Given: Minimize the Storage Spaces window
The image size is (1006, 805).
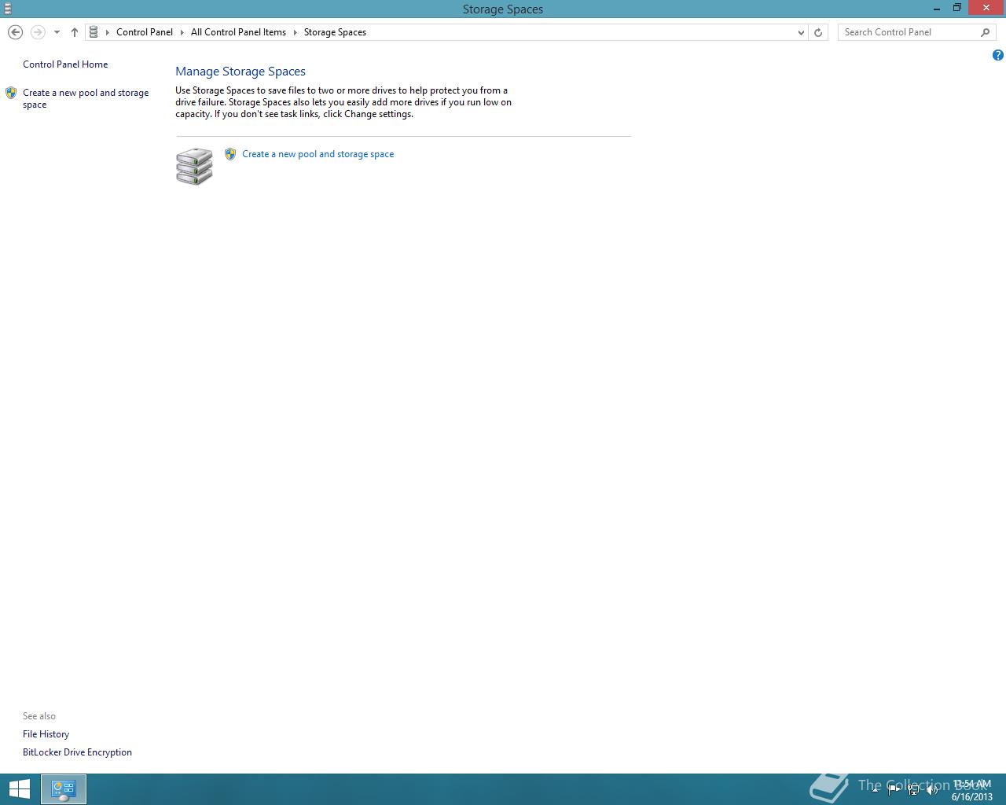Looking at the screenshot, I should pyautogui.click(x=937, y=9).
